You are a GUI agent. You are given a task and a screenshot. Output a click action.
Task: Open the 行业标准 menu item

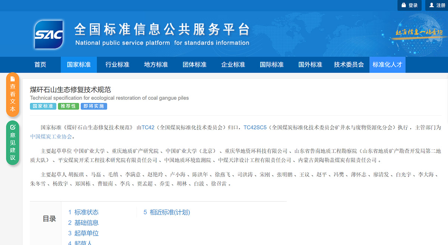[117, 65]
